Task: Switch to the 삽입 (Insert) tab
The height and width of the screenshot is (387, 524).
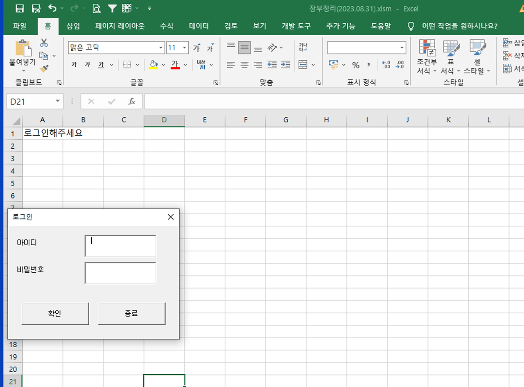Action: tap(73, 26)
